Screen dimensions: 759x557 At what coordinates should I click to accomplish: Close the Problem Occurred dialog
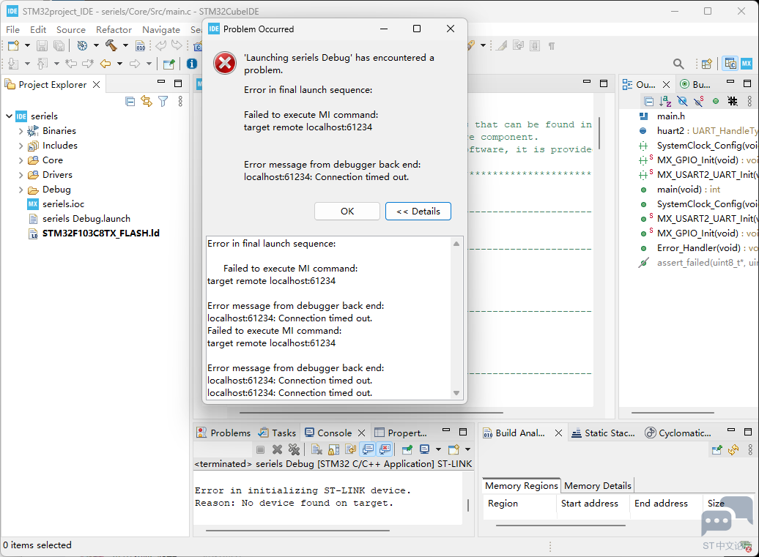(450, 29)
